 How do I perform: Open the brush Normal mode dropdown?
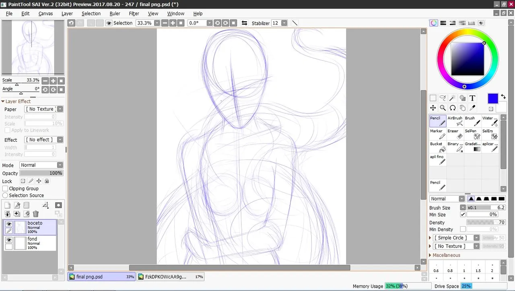click(x=447, y=199)
